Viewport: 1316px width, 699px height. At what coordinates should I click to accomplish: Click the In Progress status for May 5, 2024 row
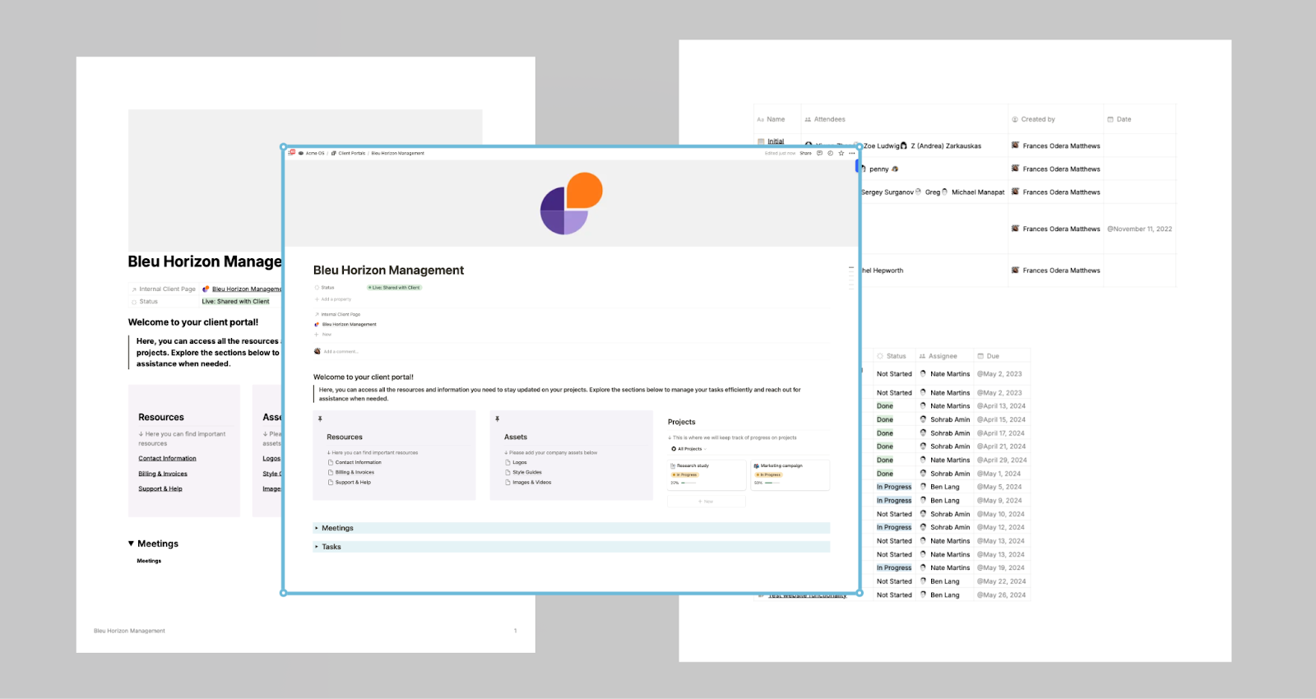[894, 487]
